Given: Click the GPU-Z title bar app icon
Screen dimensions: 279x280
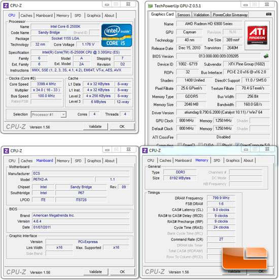Looking at the screenshot, I should [151, 6].
